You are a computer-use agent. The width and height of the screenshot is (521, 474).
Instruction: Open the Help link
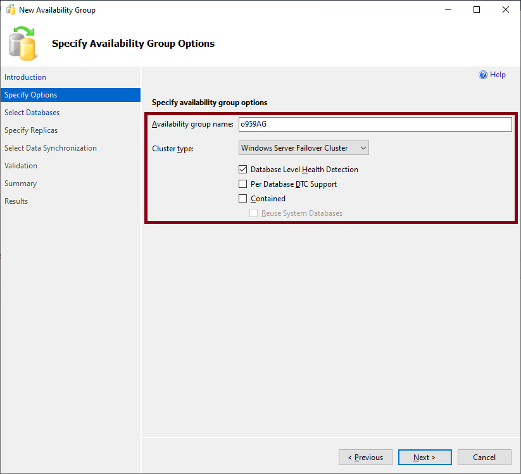point(498,75)
